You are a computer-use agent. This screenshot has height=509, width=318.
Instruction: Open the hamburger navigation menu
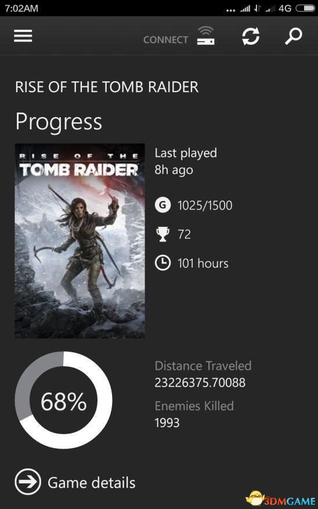click(23, 36)
